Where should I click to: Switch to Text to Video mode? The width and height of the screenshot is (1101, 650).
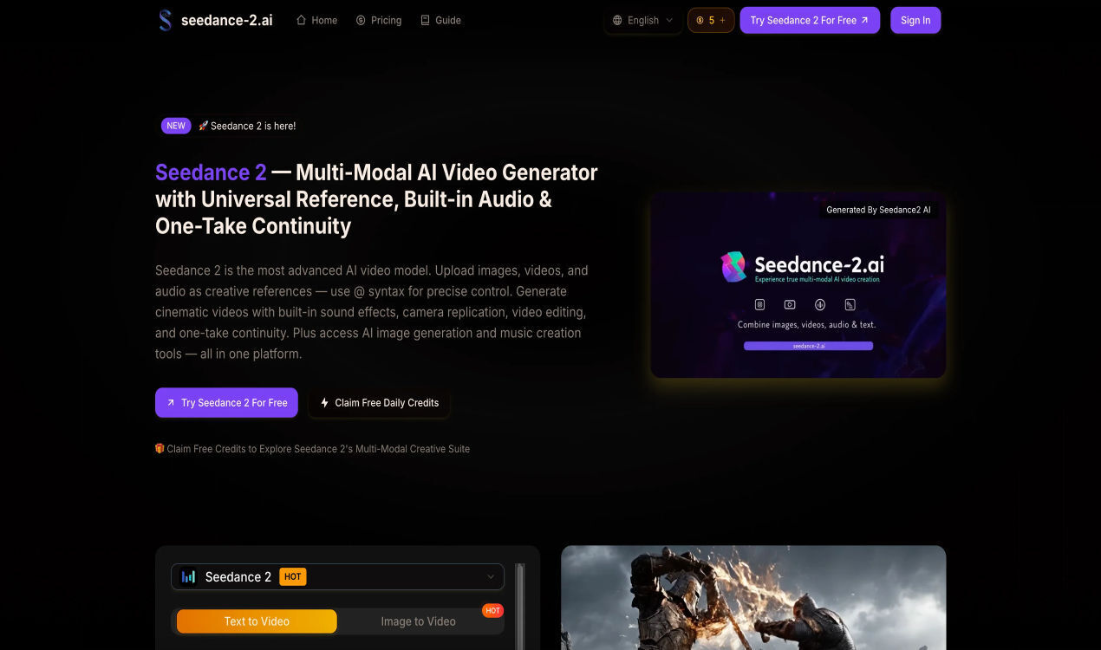pos(257,621)
